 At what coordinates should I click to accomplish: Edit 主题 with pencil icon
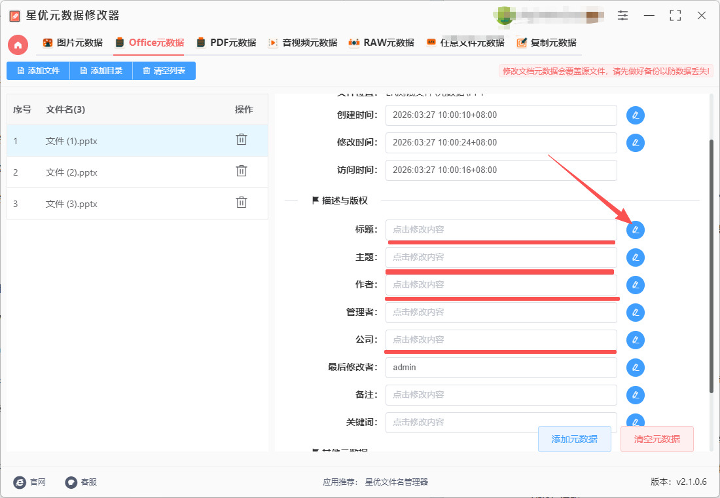click(636, 257)
